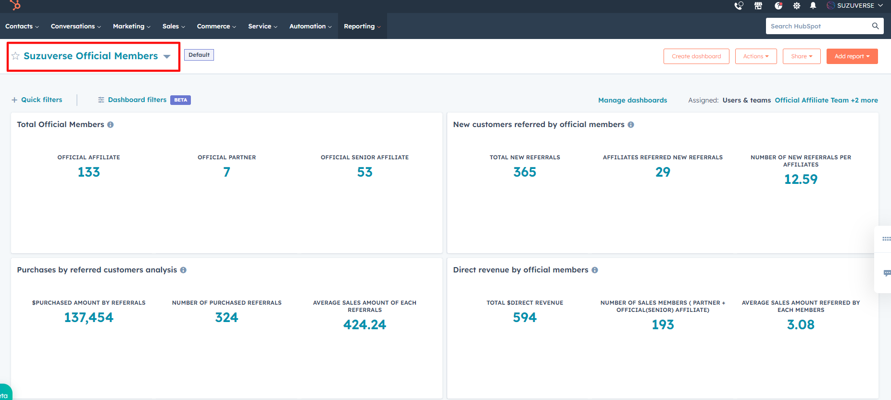The height and width of the screenshot is (400, 891).
Task: Open the calling phone icon
Action: tap(739, 6)
